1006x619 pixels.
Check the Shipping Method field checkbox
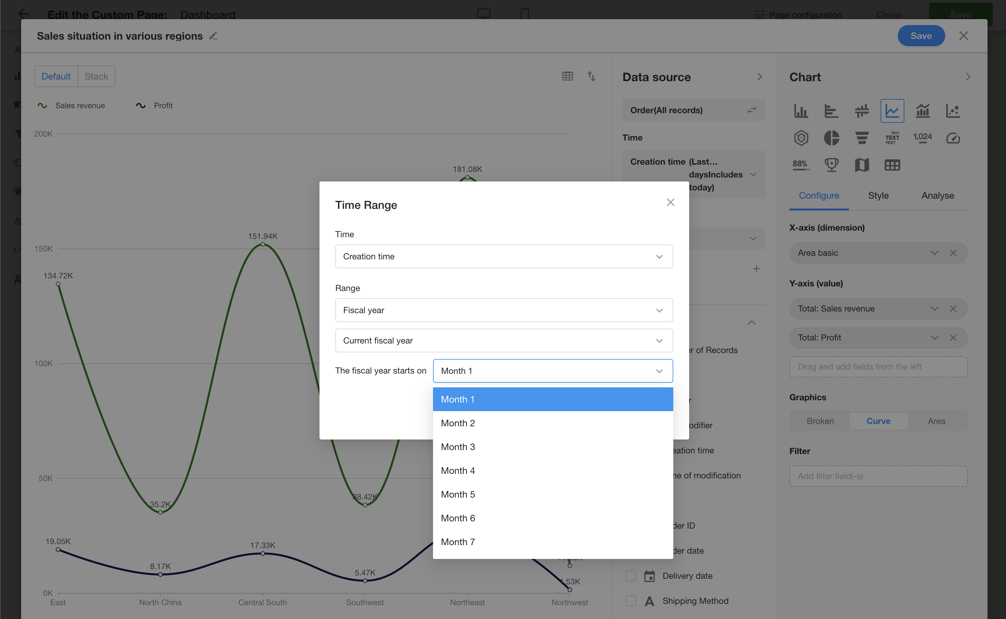(x=631, y=601)
